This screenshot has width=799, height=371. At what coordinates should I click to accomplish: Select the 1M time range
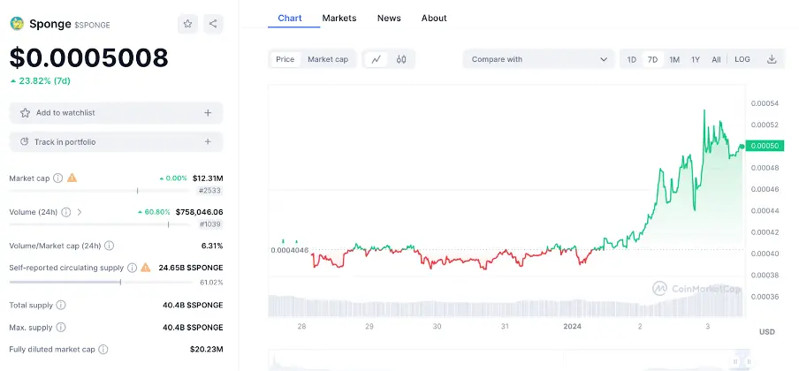pyautogui.click(x=674, y=59)
